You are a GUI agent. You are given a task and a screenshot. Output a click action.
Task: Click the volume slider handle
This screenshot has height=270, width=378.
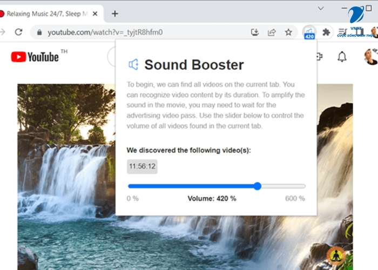pos(258,186)
